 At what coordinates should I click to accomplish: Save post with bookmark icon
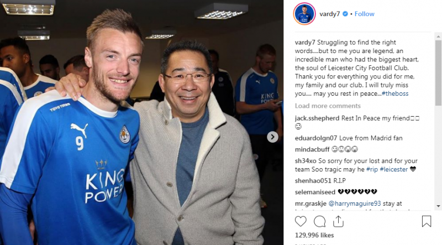(427, 221)
